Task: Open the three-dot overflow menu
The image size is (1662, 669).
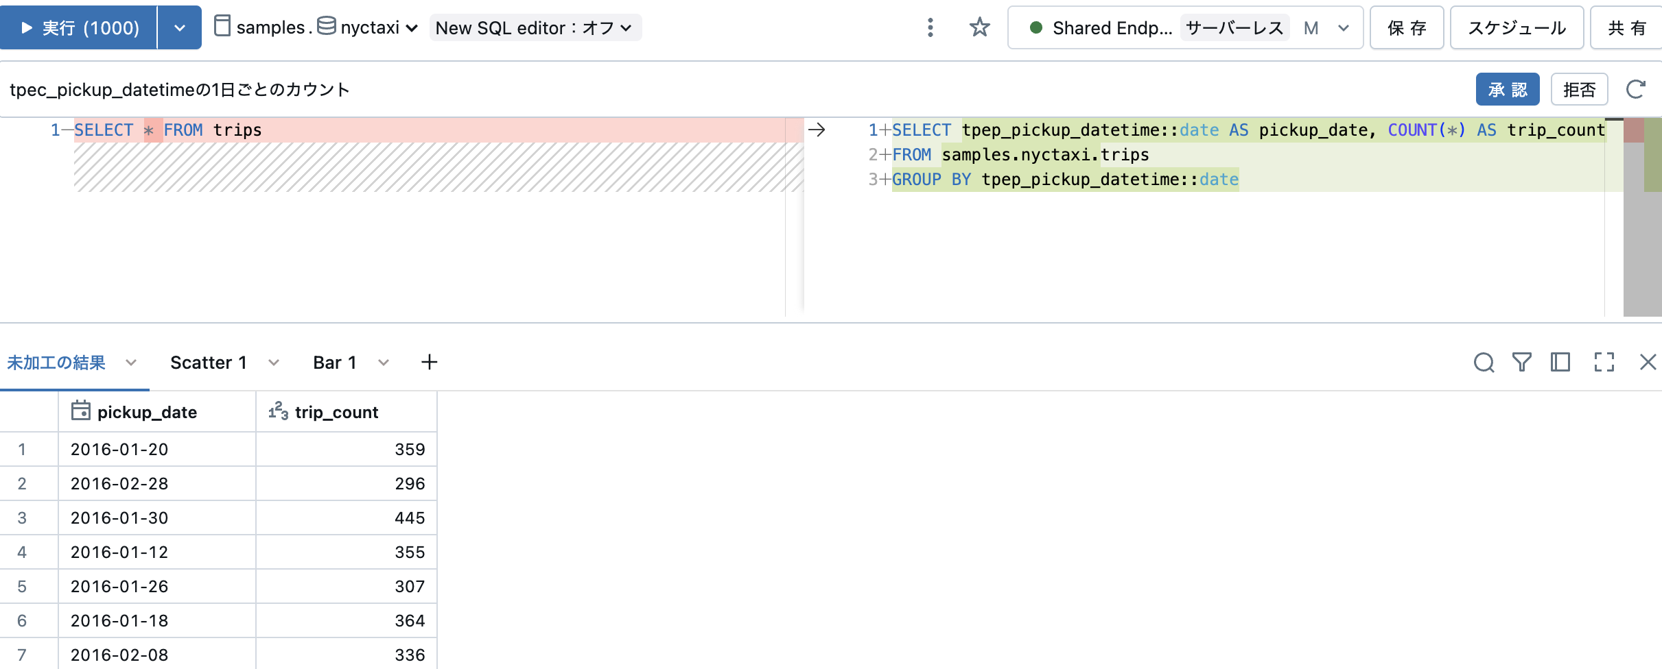Action: pyautogui.click(x=931, y=27)
